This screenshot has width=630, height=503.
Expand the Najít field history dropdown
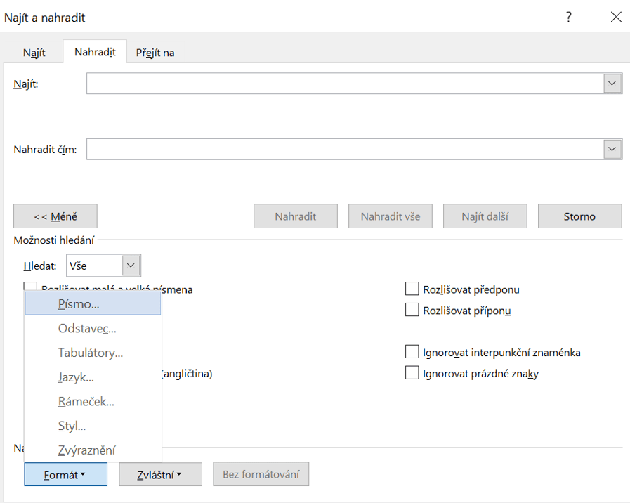coord(612,84)
